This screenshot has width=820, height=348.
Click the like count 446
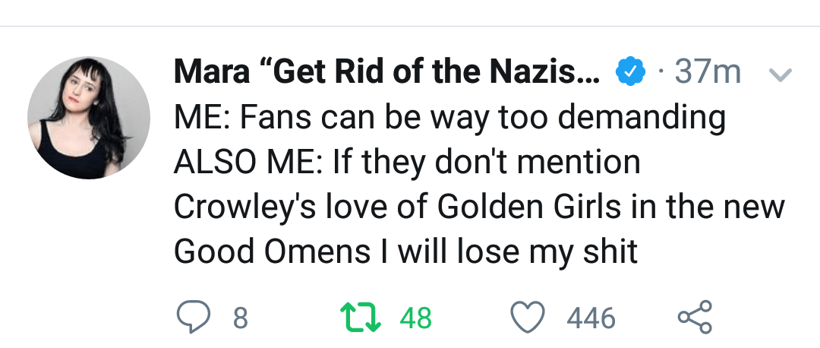tap(591, 318)
